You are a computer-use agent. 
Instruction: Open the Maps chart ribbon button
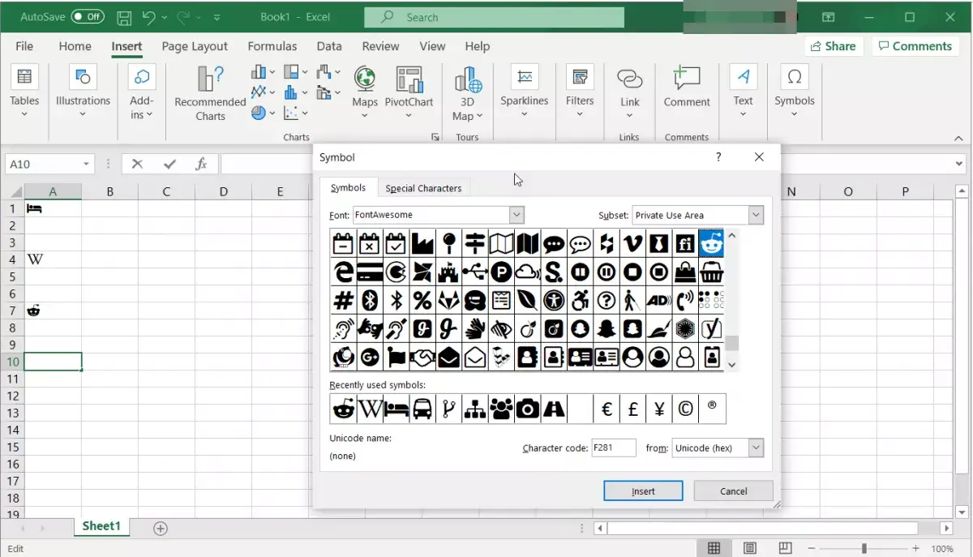(x=365, y=92)
